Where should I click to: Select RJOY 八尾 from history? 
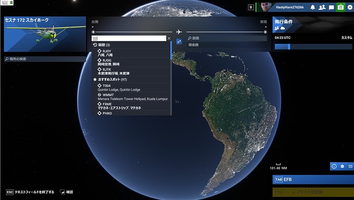coord(131,53)
